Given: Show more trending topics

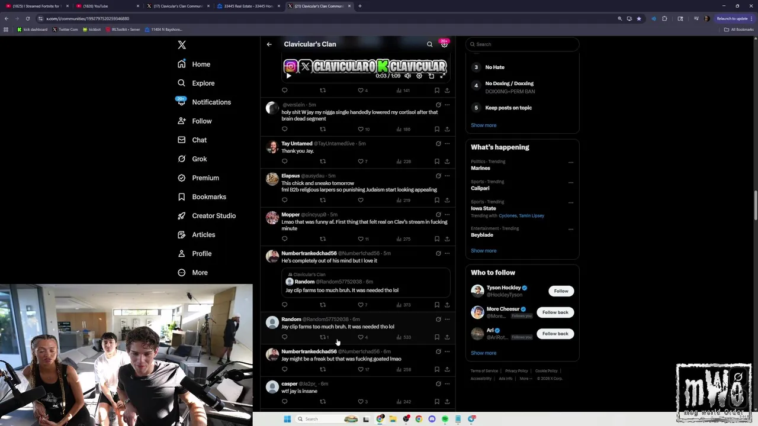Looking at the screenshot, I should [x=483, y=251].
